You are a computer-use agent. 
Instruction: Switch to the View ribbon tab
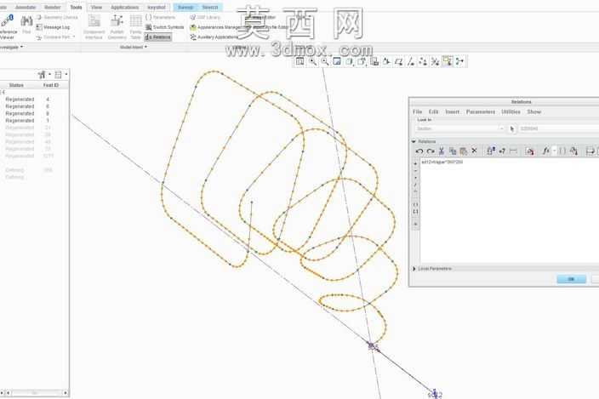tap(97, 7)
